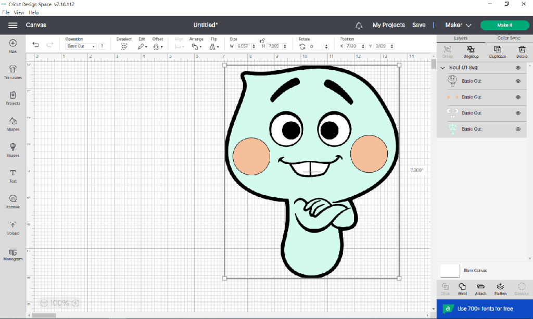
Task: Collapse the Soul 01 Svg layer group
Action: tap(442, 67)
